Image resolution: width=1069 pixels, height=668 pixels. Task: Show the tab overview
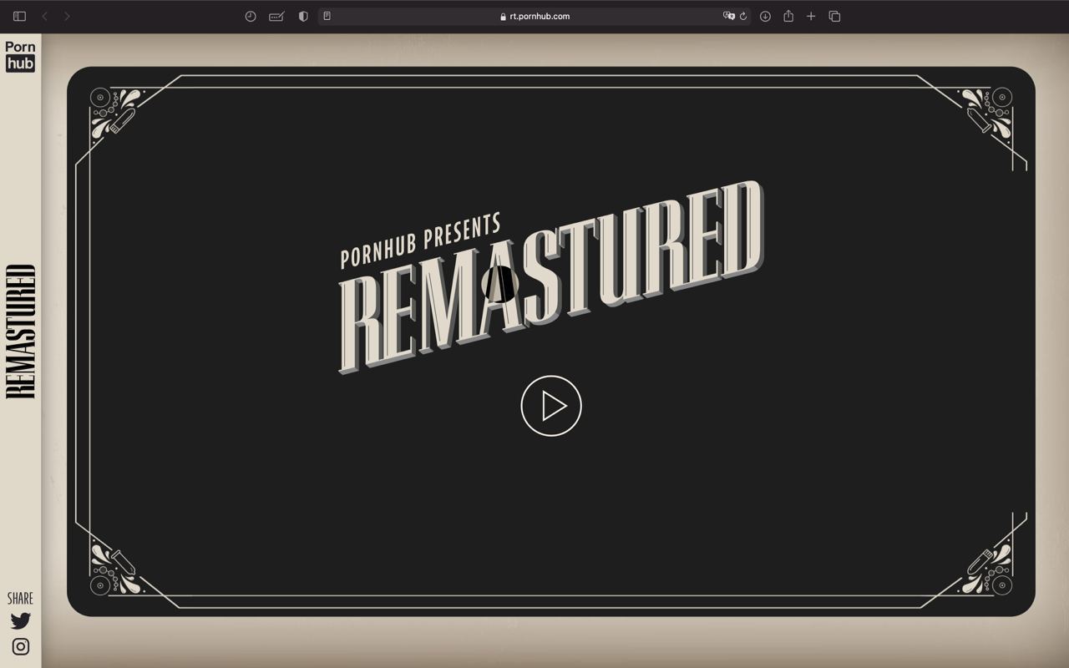[834, 16]
